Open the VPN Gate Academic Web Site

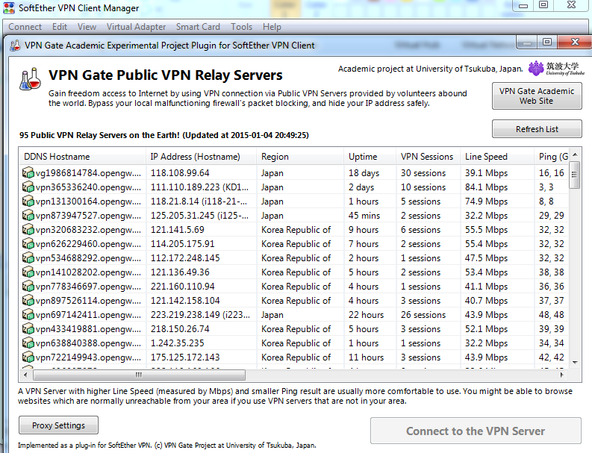[x=537, y=96]
